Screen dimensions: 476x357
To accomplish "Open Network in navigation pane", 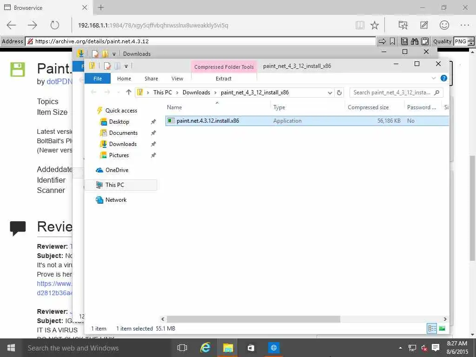I will (x=116, y=200).
